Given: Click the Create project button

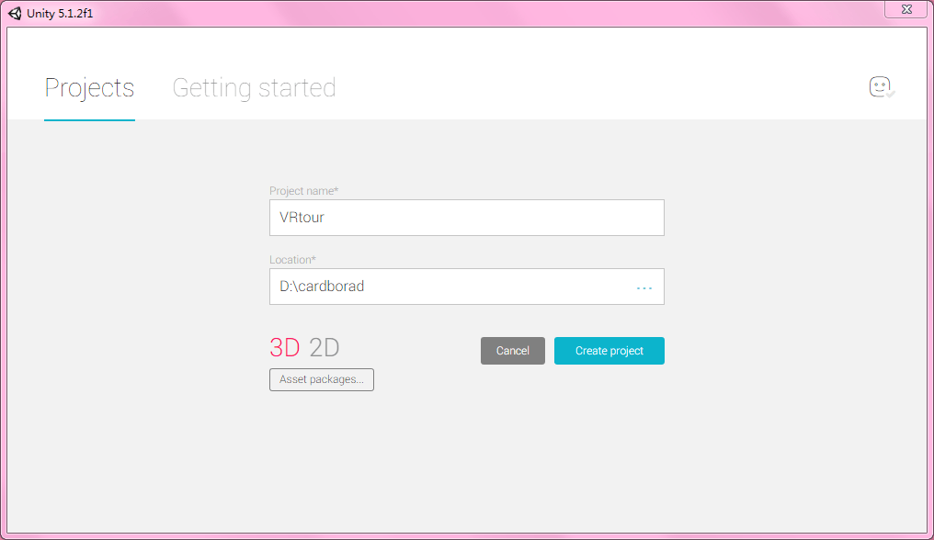Looking at the screenshot, I should (609, 351).
